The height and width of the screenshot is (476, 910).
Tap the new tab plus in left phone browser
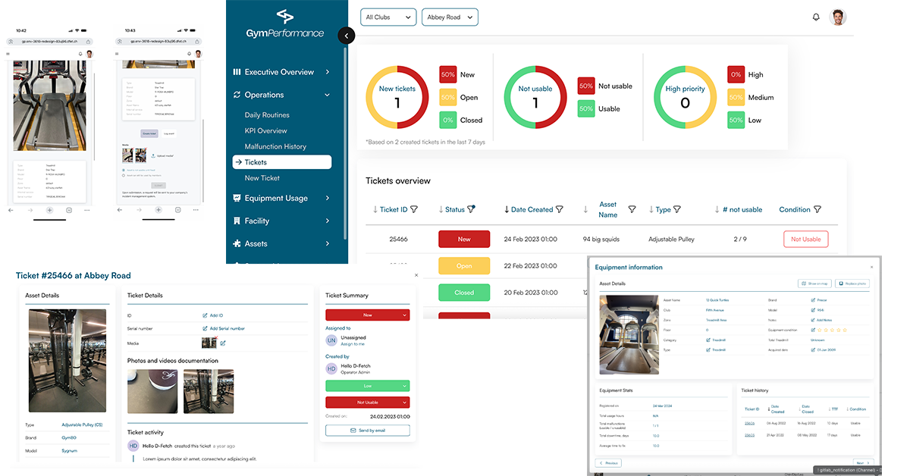[49, 209]
